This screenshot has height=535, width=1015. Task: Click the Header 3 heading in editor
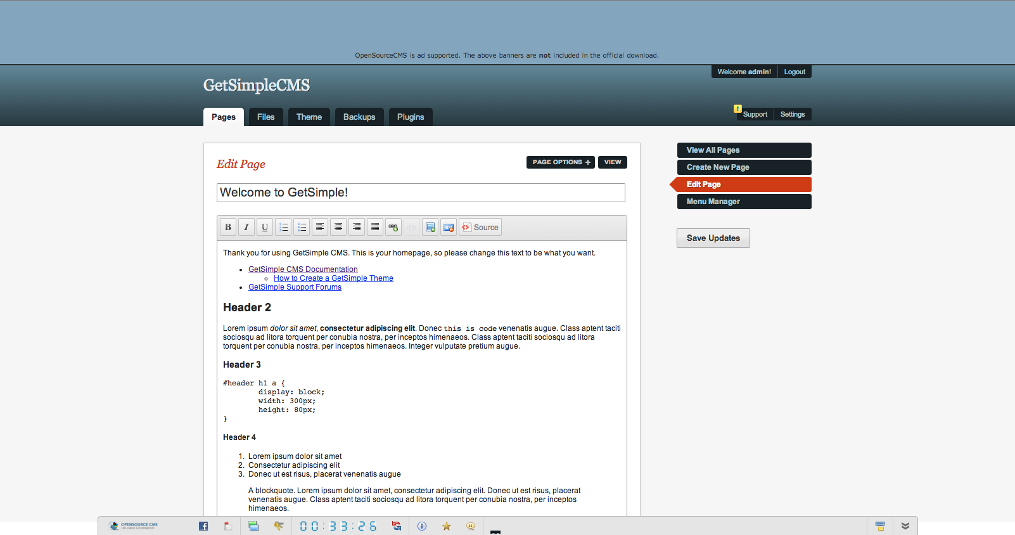point(242,364)
